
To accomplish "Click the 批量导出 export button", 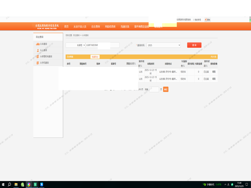I will click(95, 57).
